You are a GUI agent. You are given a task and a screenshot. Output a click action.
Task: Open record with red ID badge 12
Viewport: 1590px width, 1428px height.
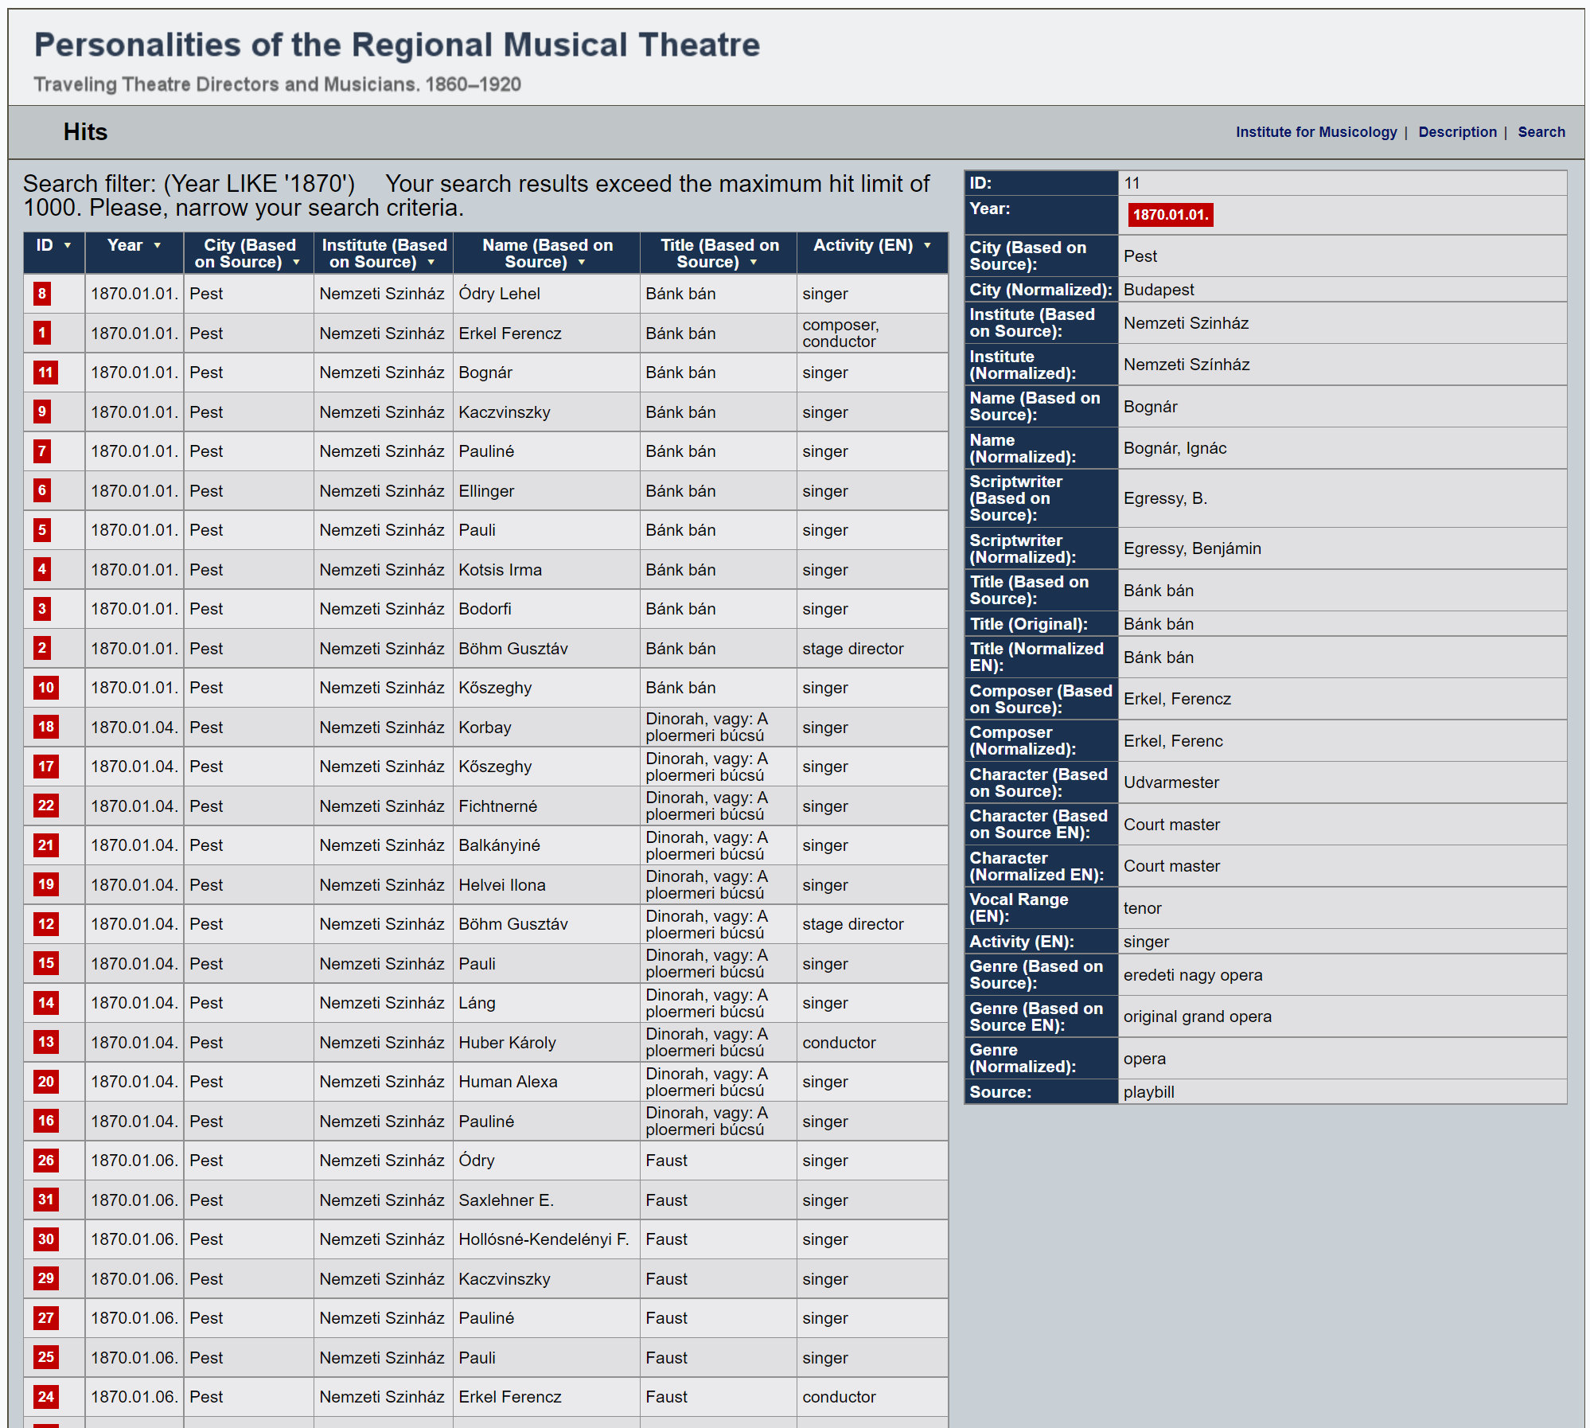[x=45, y=924]
